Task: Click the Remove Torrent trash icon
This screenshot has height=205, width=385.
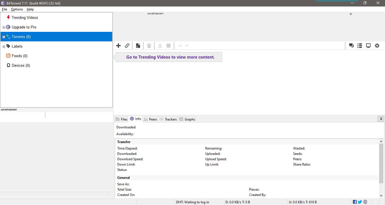Action: (149, 46)
